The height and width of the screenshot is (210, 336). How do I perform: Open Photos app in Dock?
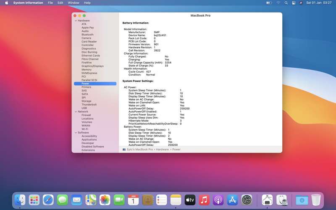(x=105, y=200)
